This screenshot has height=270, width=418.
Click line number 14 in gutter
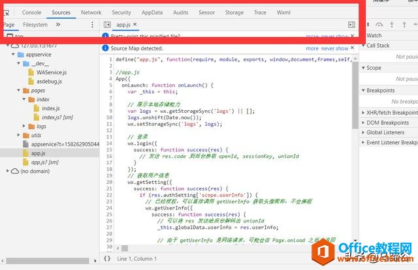pyautogui.click(x=109, y=143)
